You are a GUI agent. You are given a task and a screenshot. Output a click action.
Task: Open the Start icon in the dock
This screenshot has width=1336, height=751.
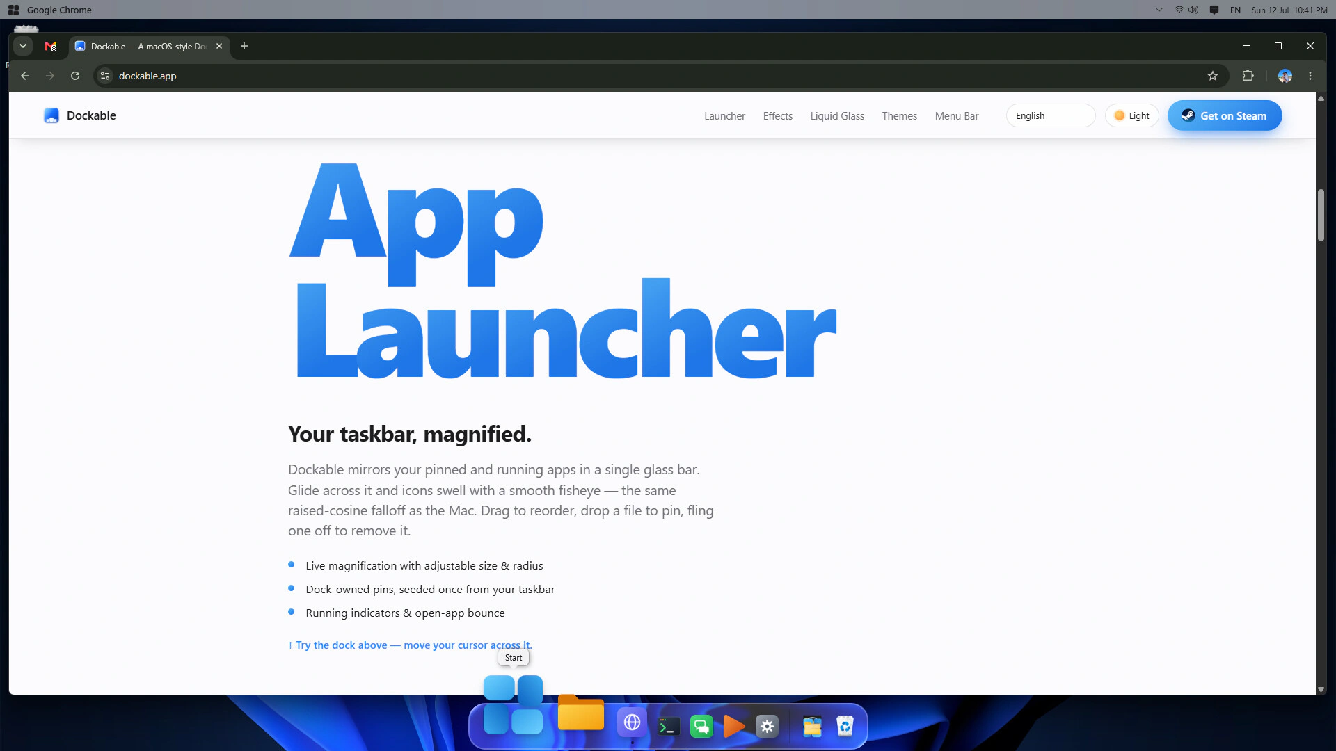point(513,705)
